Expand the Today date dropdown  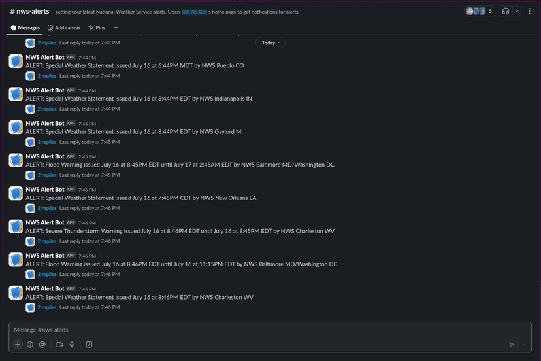click(270, 43)
